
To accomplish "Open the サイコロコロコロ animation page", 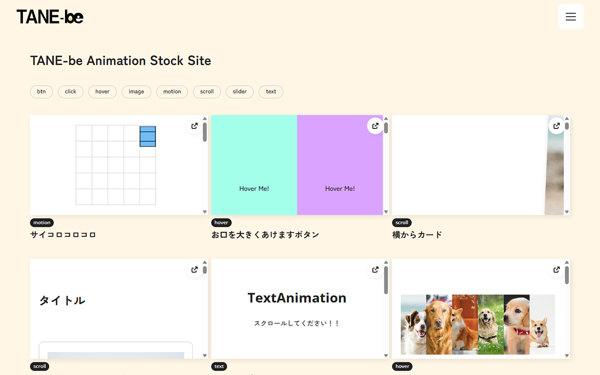I will tap(63, 234).
